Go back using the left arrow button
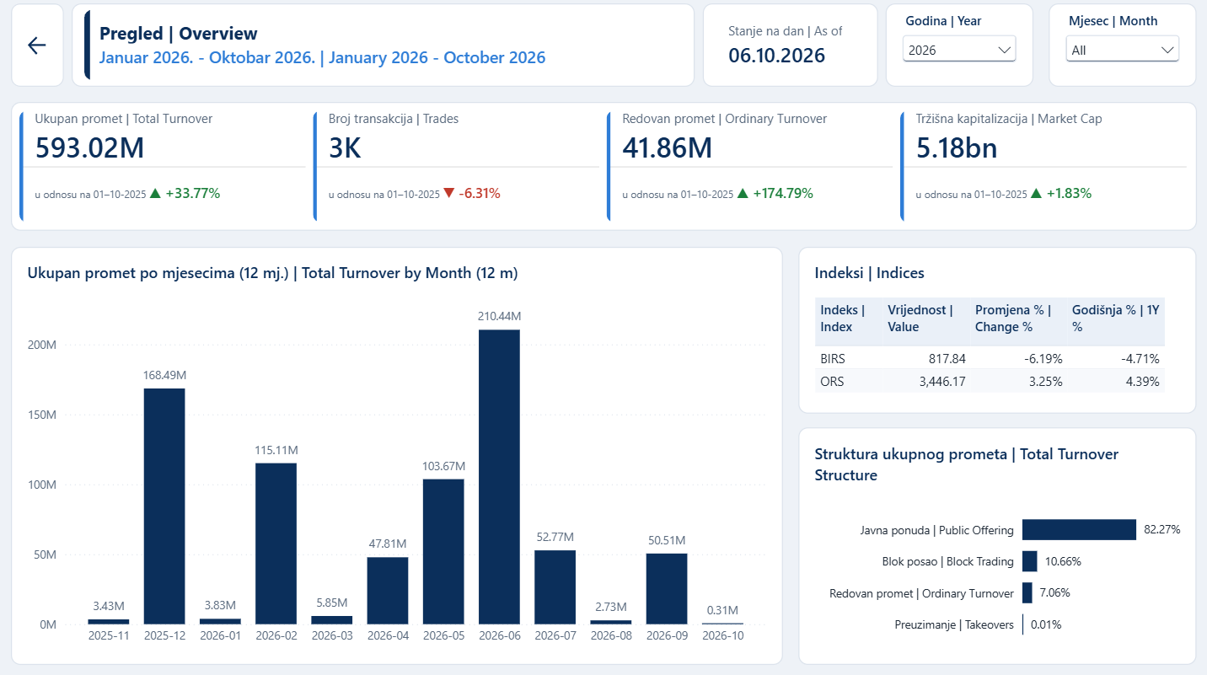 click(x=37, y=46)
